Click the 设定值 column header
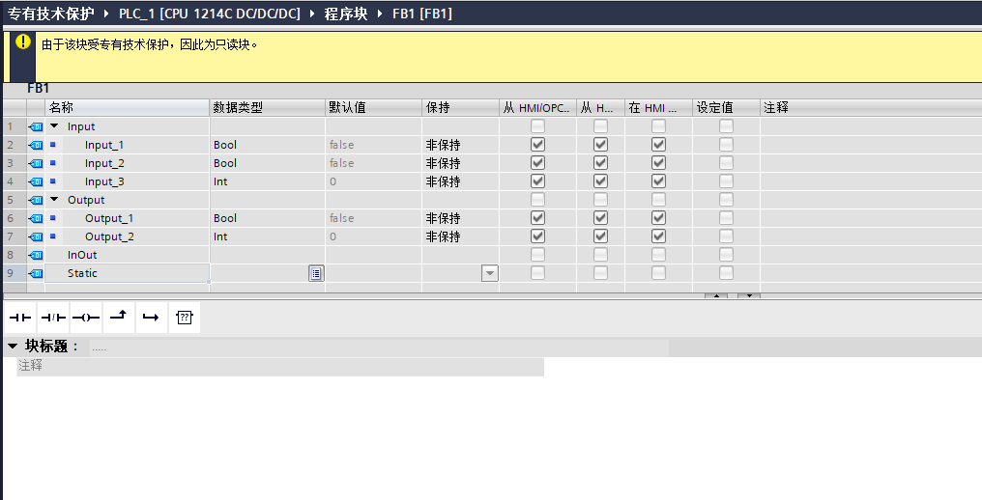 pyautogui.click(x=727, y=108)
